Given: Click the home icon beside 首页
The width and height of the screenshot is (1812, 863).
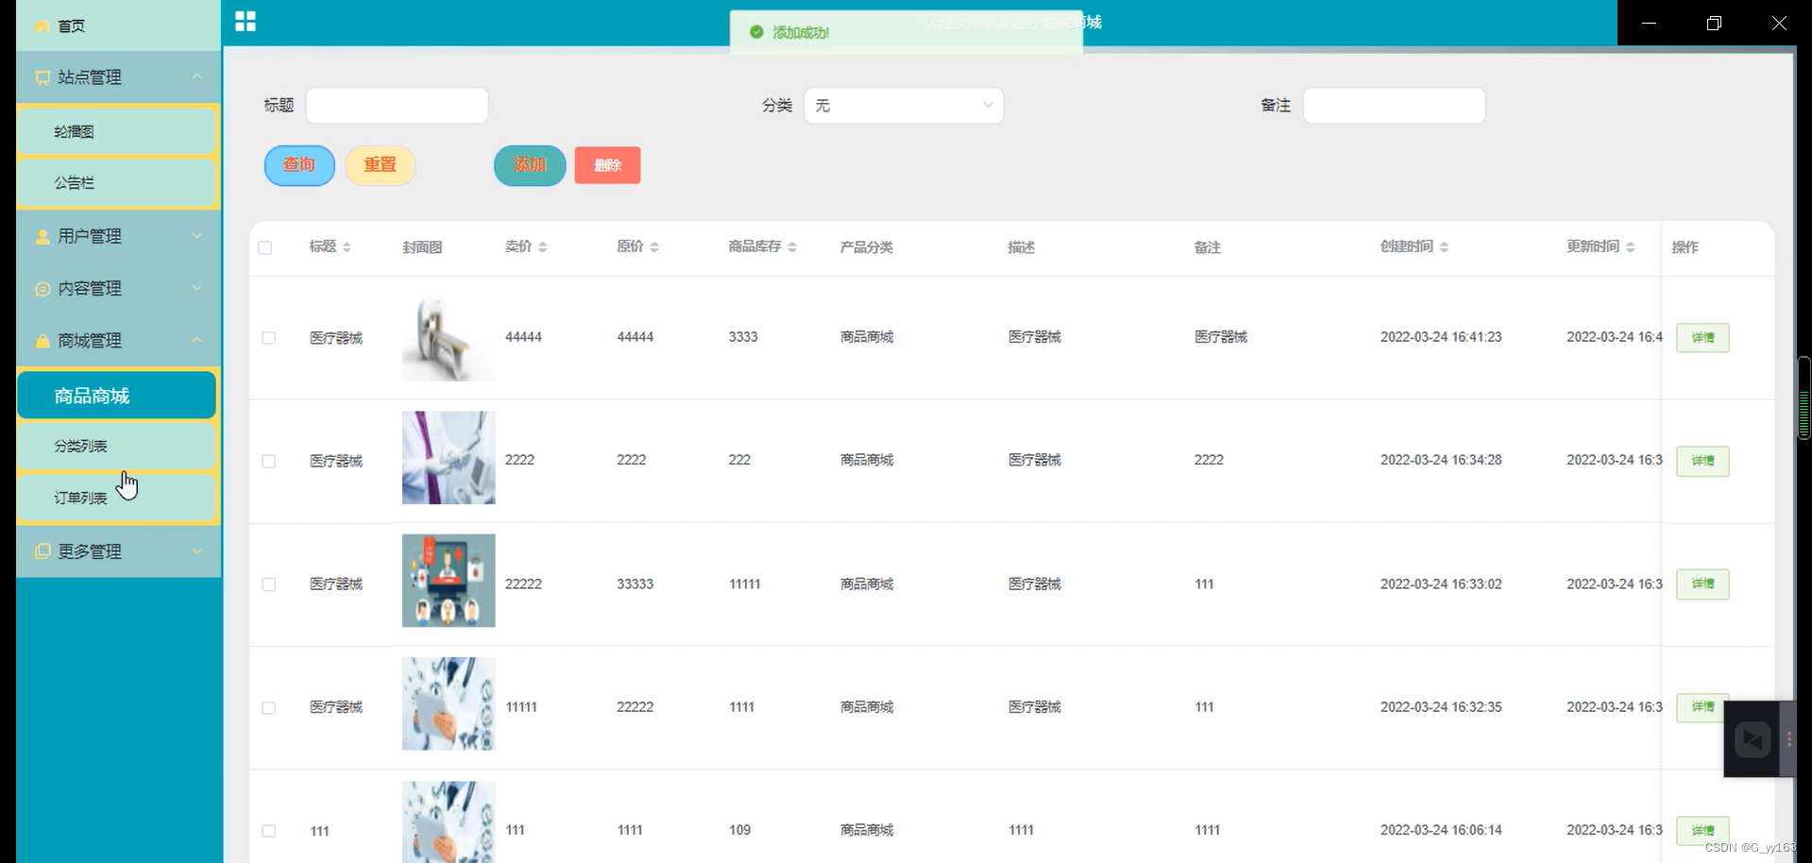Looking at the screenshot, I should coord(42,25).
